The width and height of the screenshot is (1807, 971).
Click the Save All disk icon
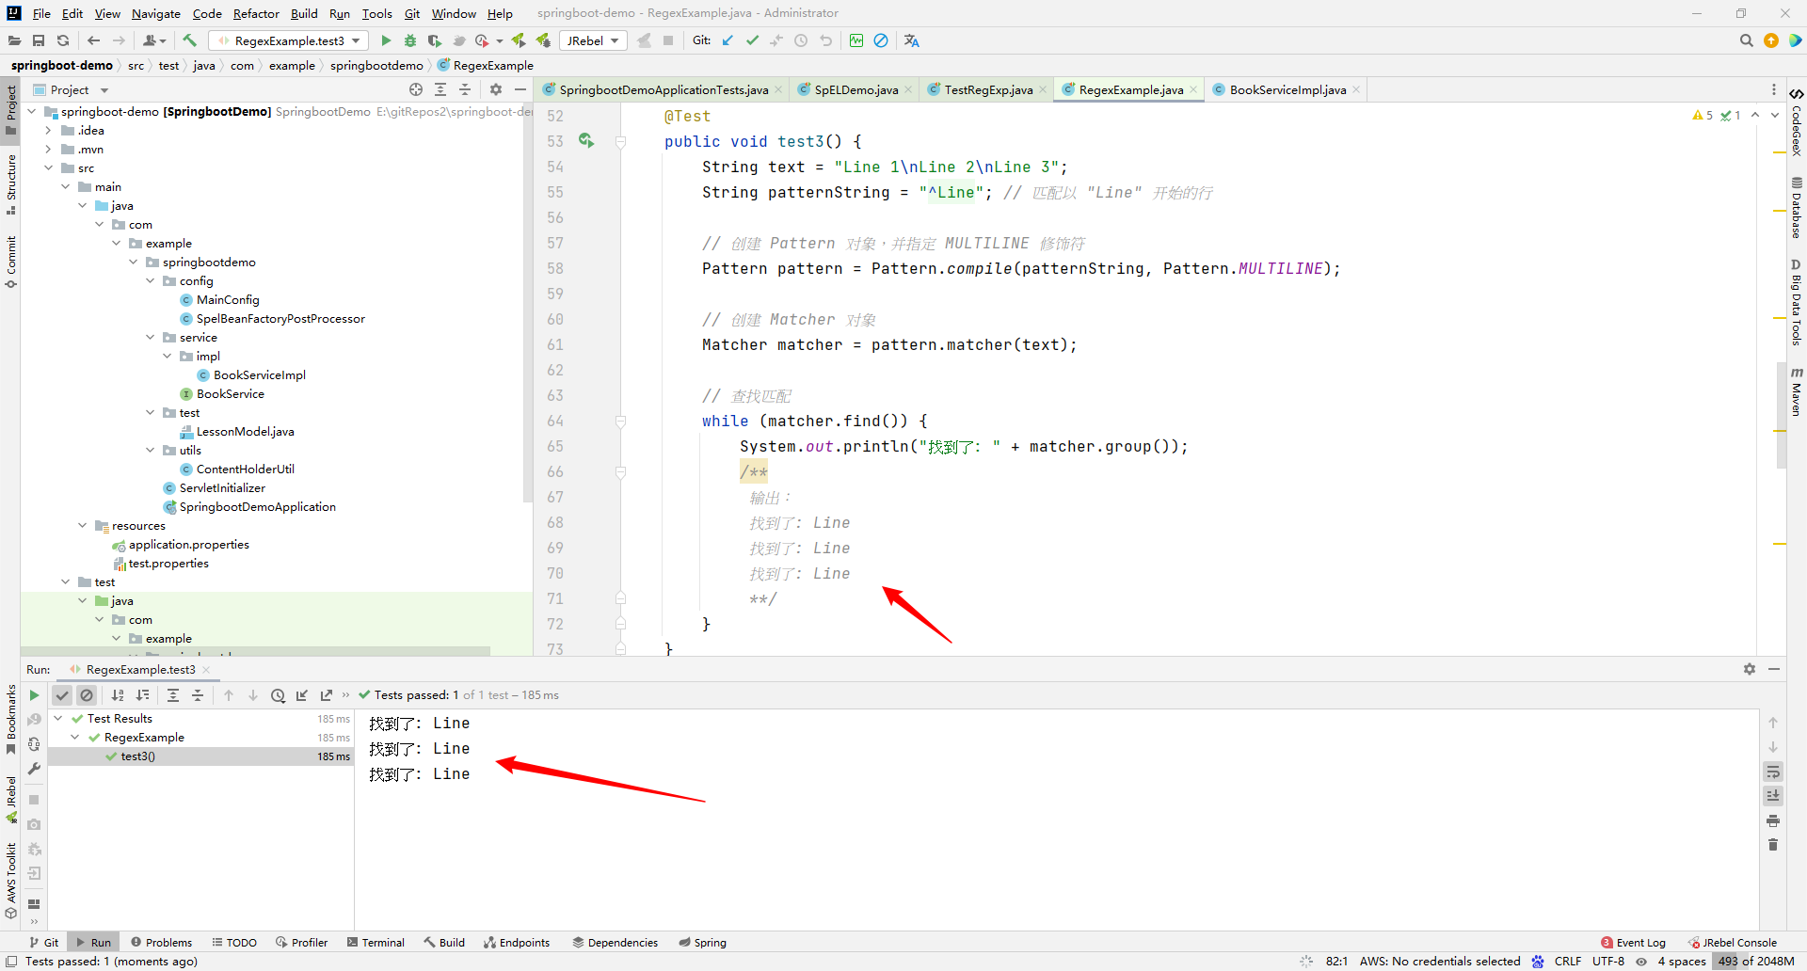39,40
